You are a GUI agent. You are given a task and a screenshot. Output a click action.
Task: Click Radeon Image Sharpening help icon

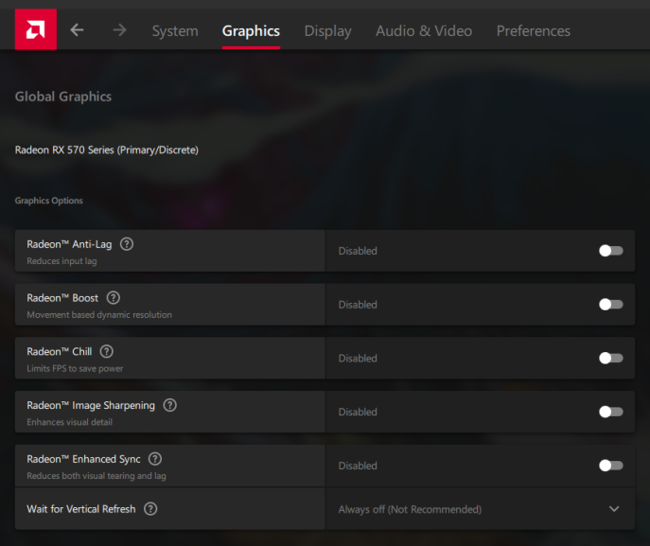[170, 405]
